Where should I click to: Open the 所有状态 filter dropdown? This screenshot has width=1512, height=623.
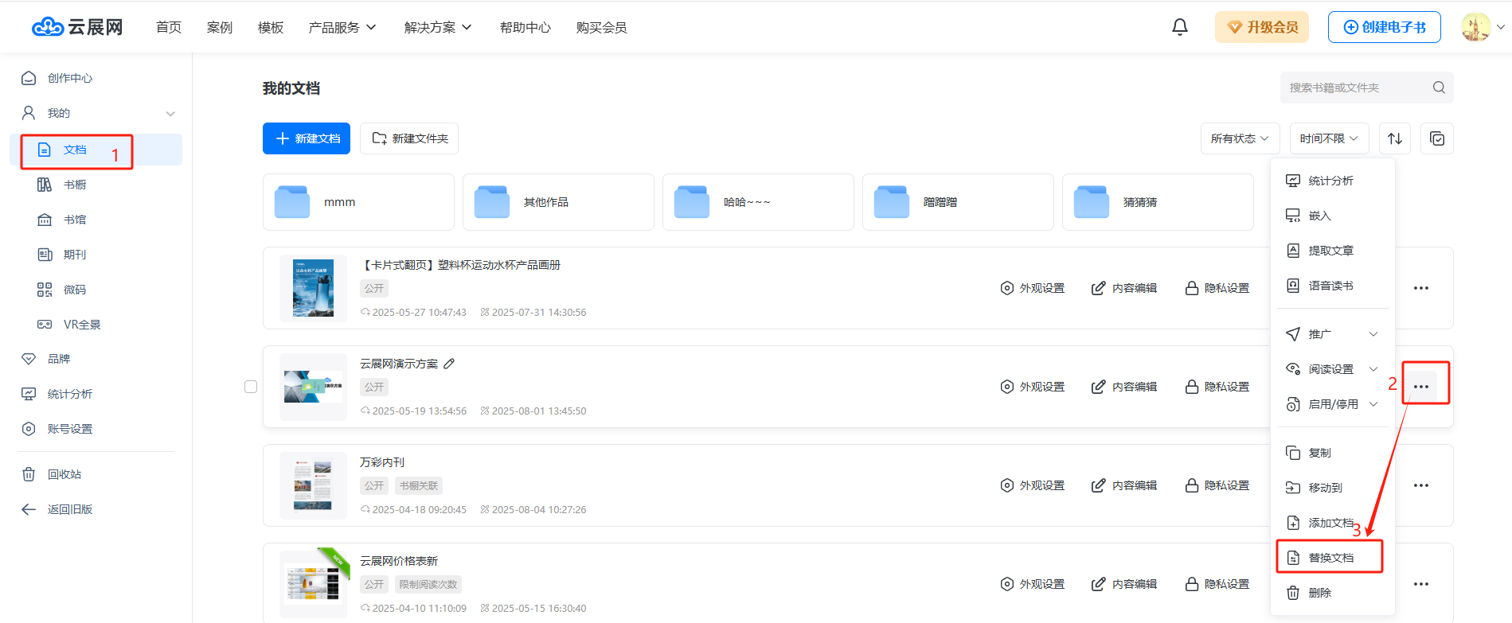pos(1240,138)
